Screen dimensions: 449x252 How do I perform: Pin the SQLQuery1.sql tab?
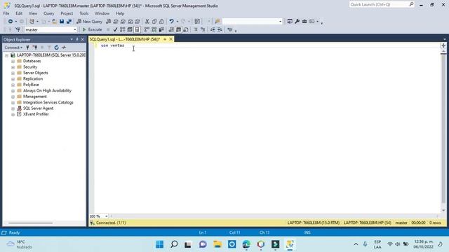(x=165, y=39)
